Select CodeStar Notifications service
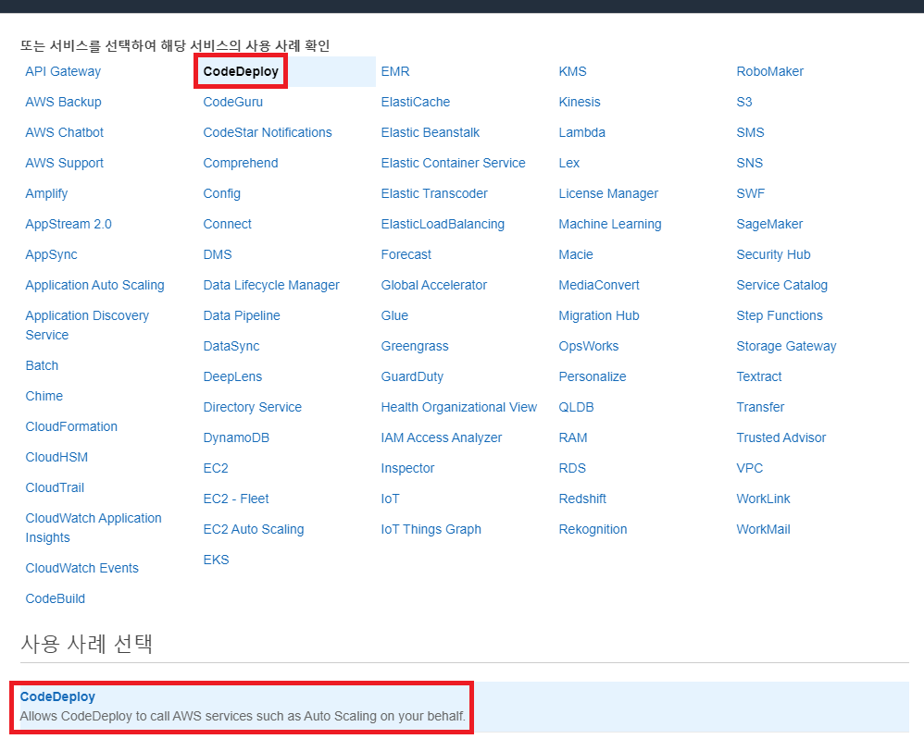The image size is (924, 739). (268, 132)
